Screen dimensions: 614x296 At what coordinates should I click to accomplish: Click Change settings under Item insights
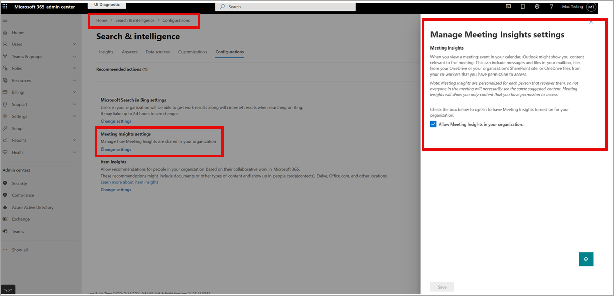[x=116, y=190]
